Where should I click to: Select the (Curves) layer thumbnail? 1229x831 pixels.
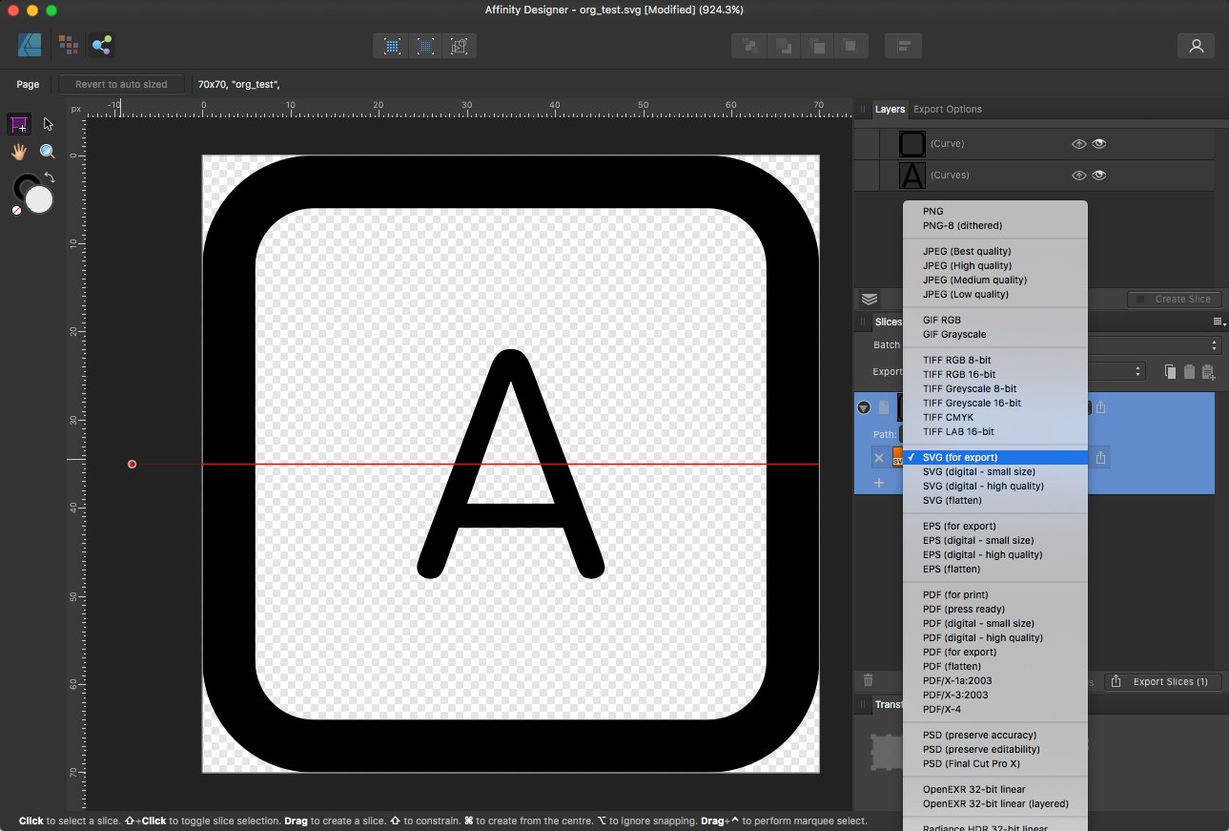(x=912, y=176)
